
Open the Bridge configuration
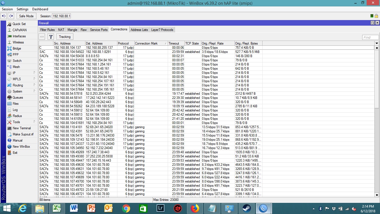tap(17, 48)
